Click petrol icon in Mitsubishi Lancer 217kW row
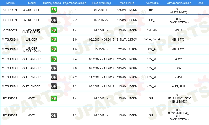The height and width of the screenshot is (125, 209). [53, 39]
